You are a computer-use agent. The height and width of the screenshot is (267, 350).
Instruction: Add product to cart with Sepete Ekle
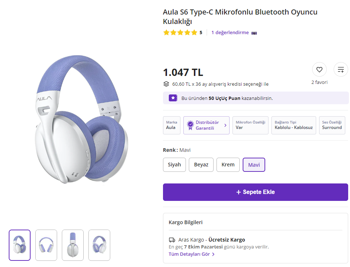coord(255,192)
